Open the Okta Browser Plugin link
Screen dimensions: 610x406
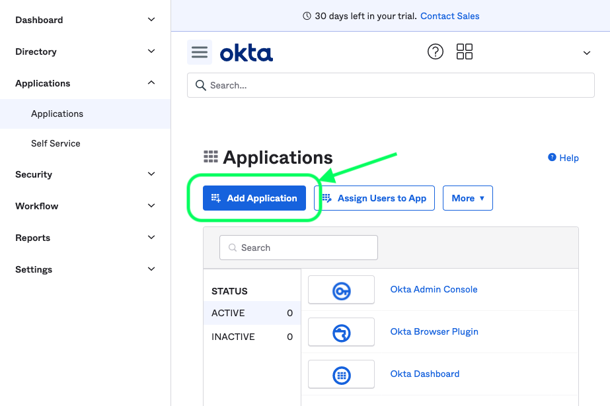click(434, 332)
